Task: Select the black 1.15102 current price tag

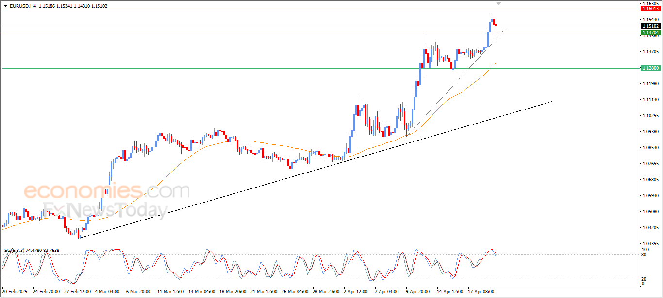Action: (x=650, y=26)
